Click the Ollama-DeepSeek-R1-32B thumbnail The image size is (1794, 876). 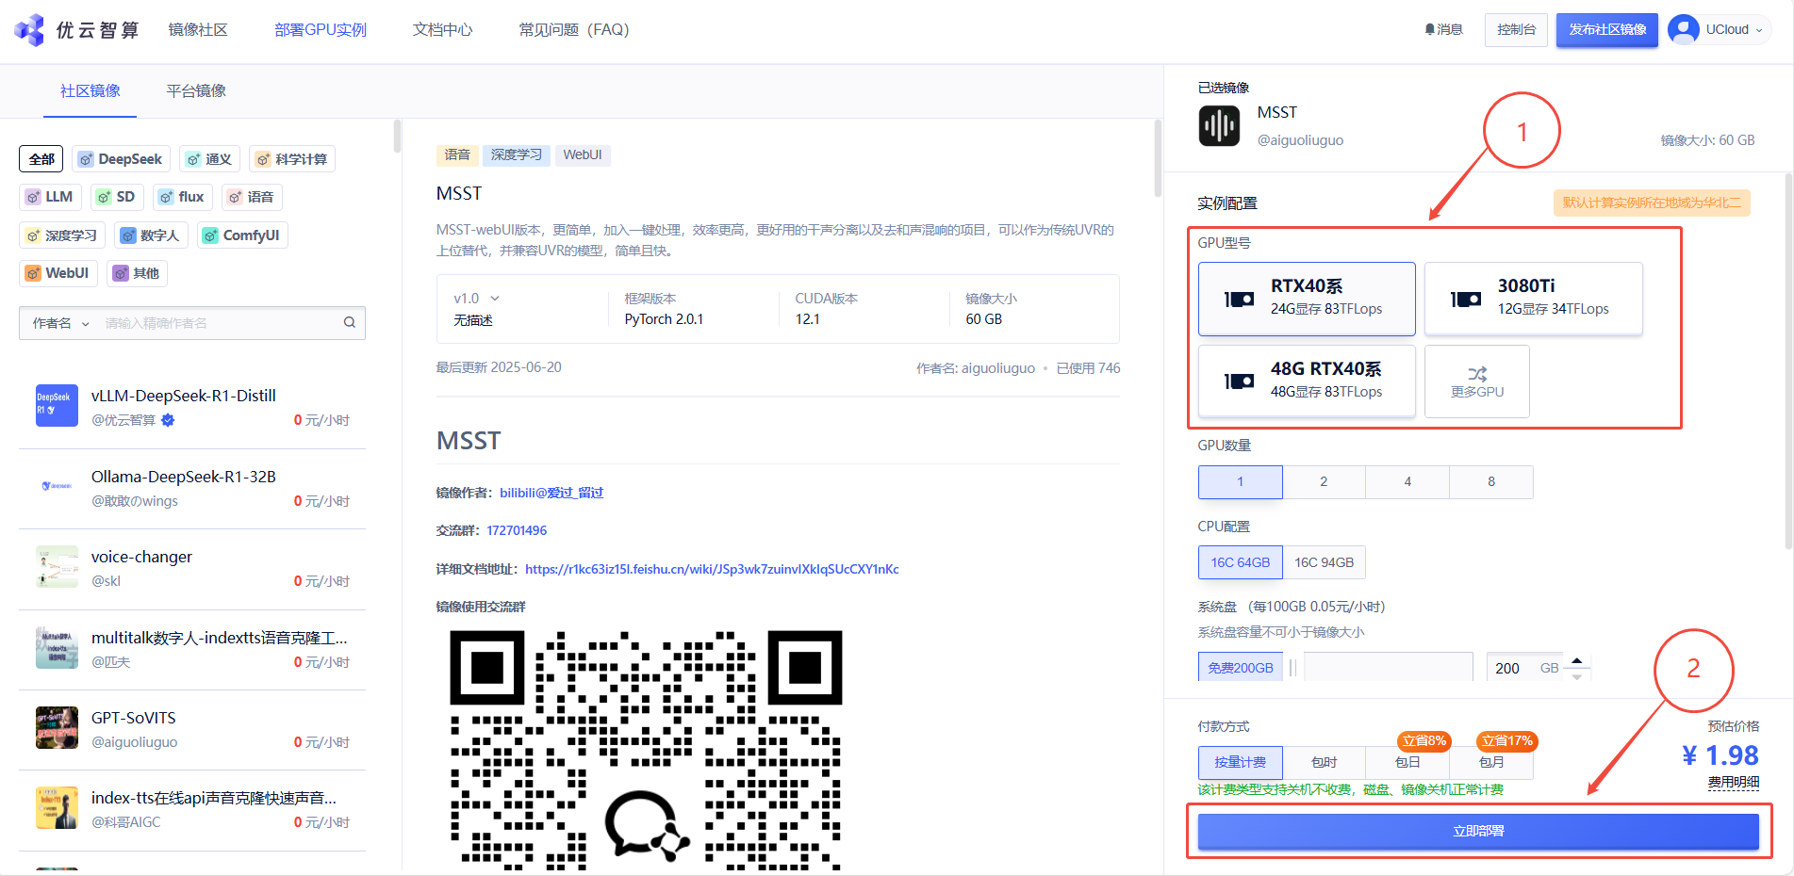point(57,486)
